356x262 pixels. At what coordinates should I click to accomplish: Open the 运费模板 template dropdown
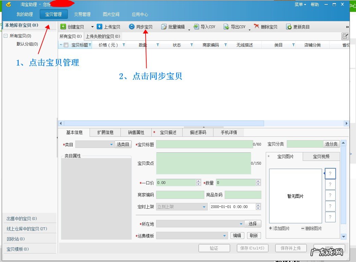click(225, 235)
